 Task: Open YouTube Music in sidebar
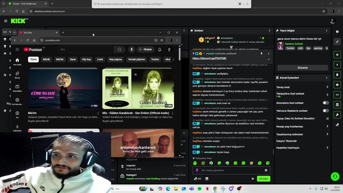(17, 101)
